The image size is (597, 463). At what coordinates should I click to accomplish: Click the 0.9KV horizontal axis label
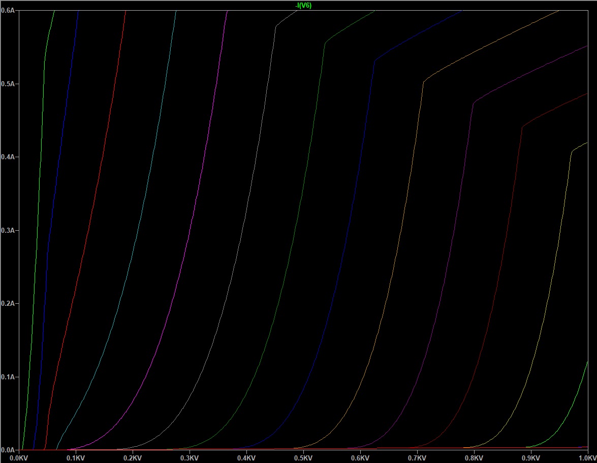(x=531, y=458)
